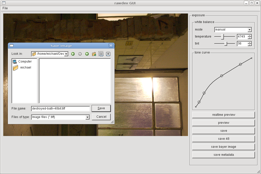Navigate to parent directory with up arrow
The height and width of the screenshot is (174, 261).
(87, 54)
